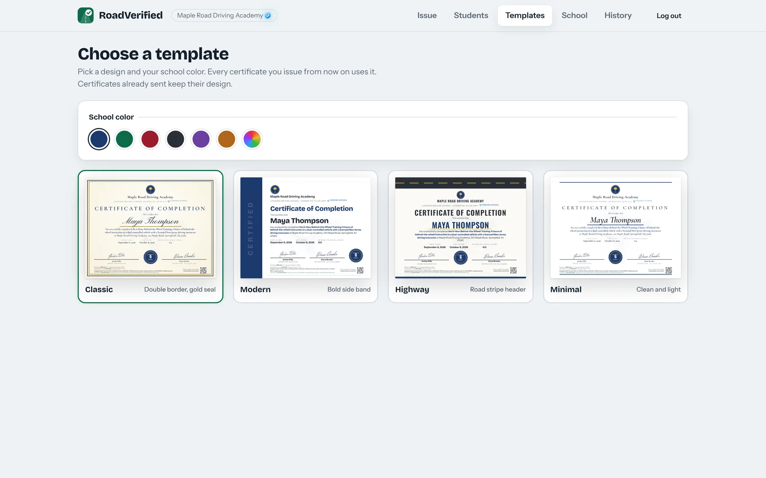This screenshot has height=478, width=766.
Task: Choose the Highway template preview
Action: [460, 228]
